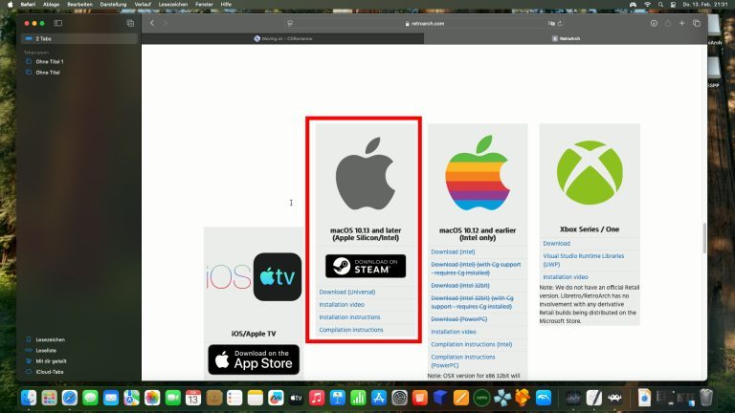
Task: Open macOS 10.13 Installation video link
Action: click(x=342, y=304)
